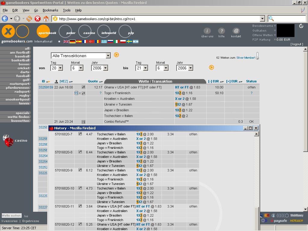Select the German flag language

72,42
